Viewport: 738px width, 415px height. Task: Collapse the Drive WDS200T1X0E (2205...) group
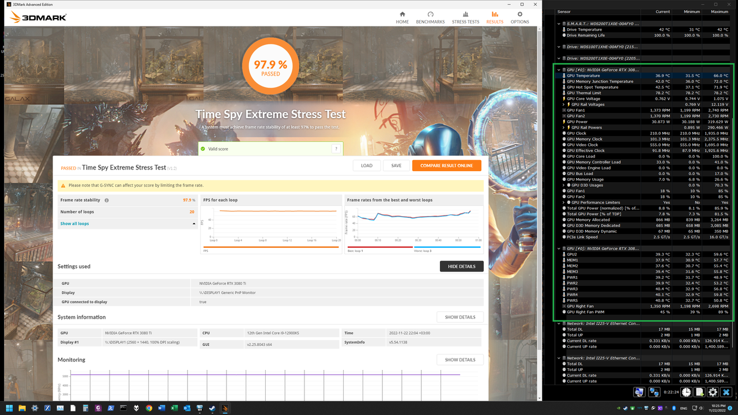click(x=559, y=58)
